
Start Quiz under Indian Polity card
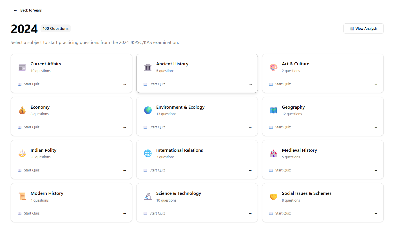(x=32, y=170)
